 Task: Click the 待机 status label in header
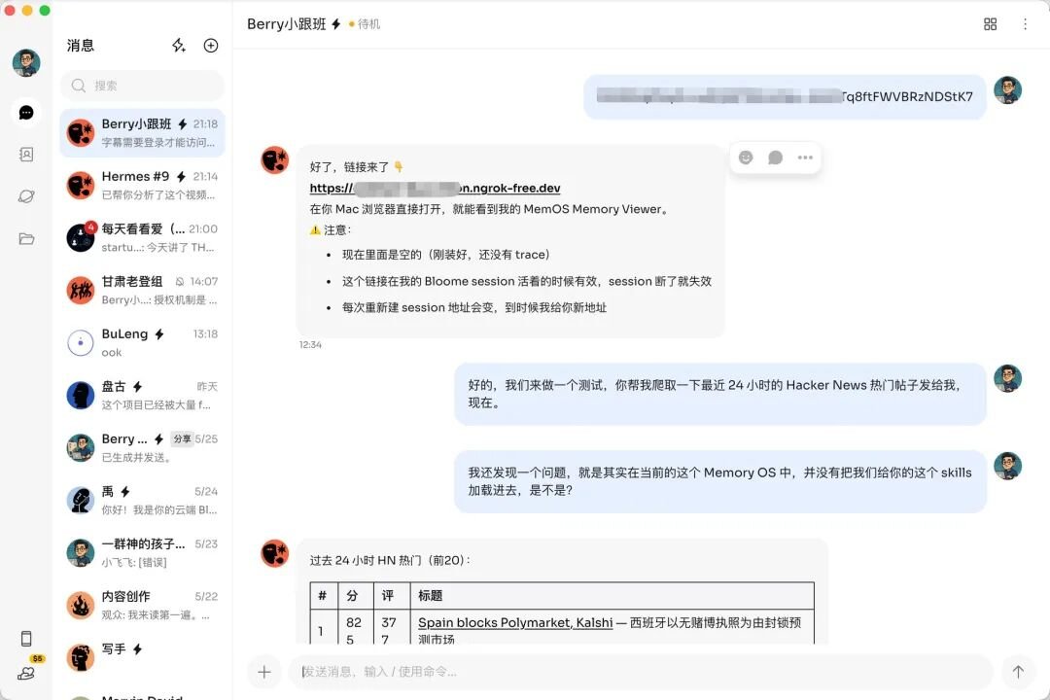tap(368, 24)
